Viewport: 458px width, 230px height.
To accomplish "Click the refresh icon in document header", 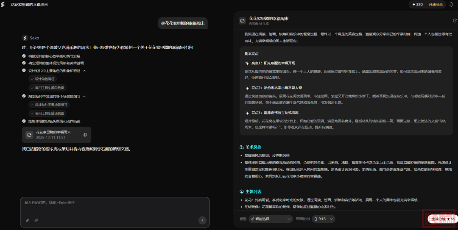I will pyautogui.click(x=455, y=20).
